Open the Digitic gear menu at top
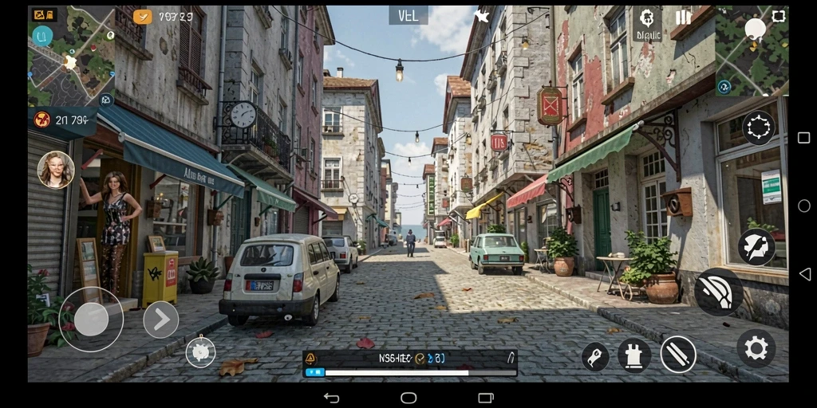 pos(647,24)
